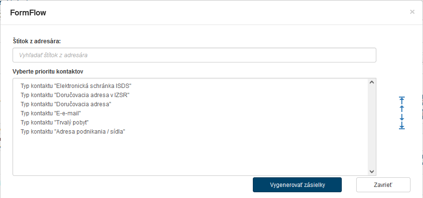Click the move-to-top arrow icon
423x198 pixels.
(402, 100)
